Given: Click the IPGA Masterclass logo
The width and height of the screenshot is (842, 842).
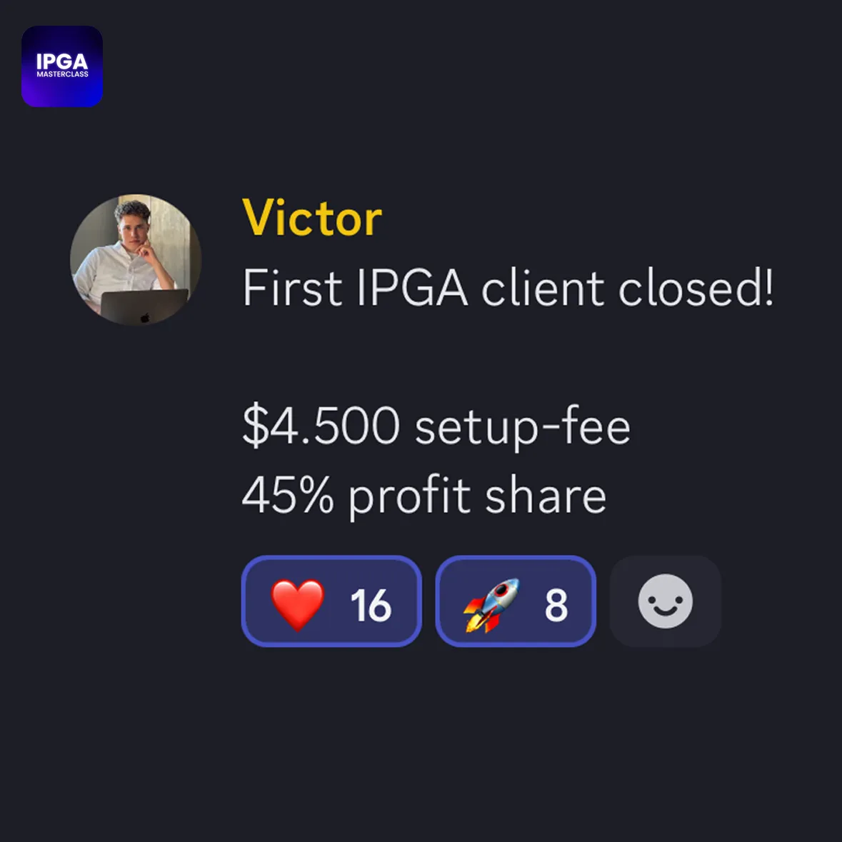Looking at the screenshot, I should click(x=61, y=66).
